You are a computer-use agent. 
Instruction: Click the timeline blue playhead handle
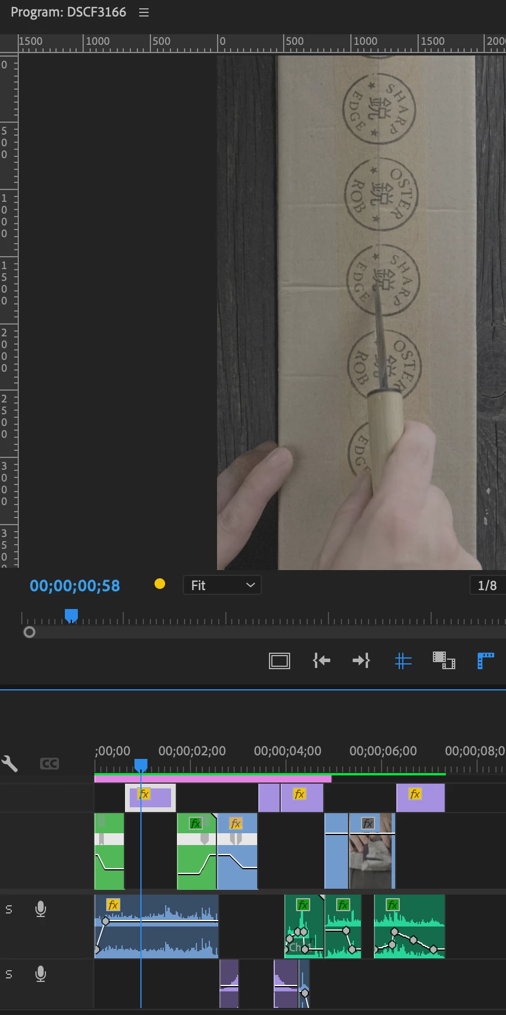click(141, 765)
